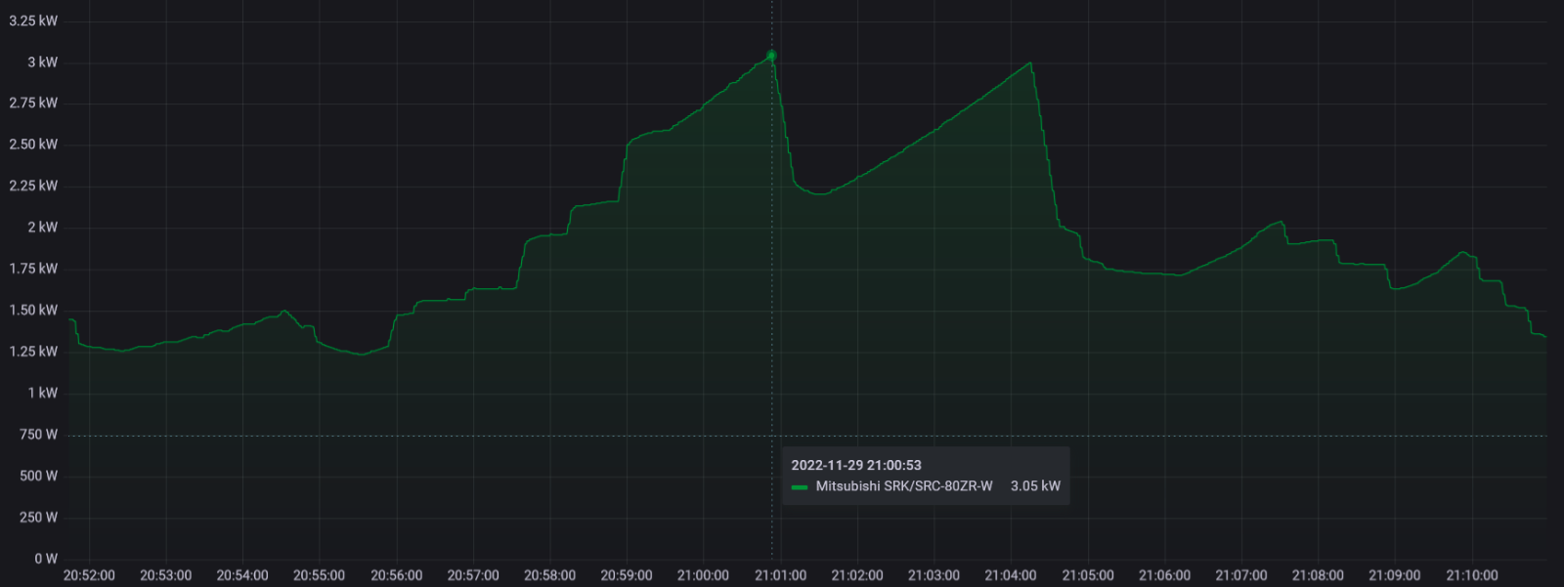Click the 20:54:00 time axis label

242,575
